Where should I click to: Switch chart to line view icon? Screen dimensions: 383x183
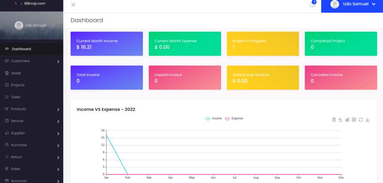tap(340, 120)
